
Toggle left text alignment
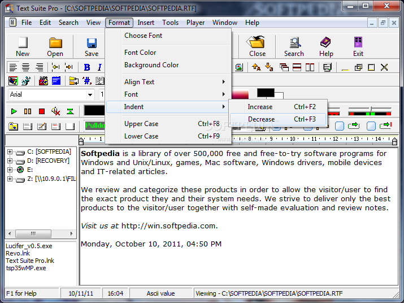[12, 67]
